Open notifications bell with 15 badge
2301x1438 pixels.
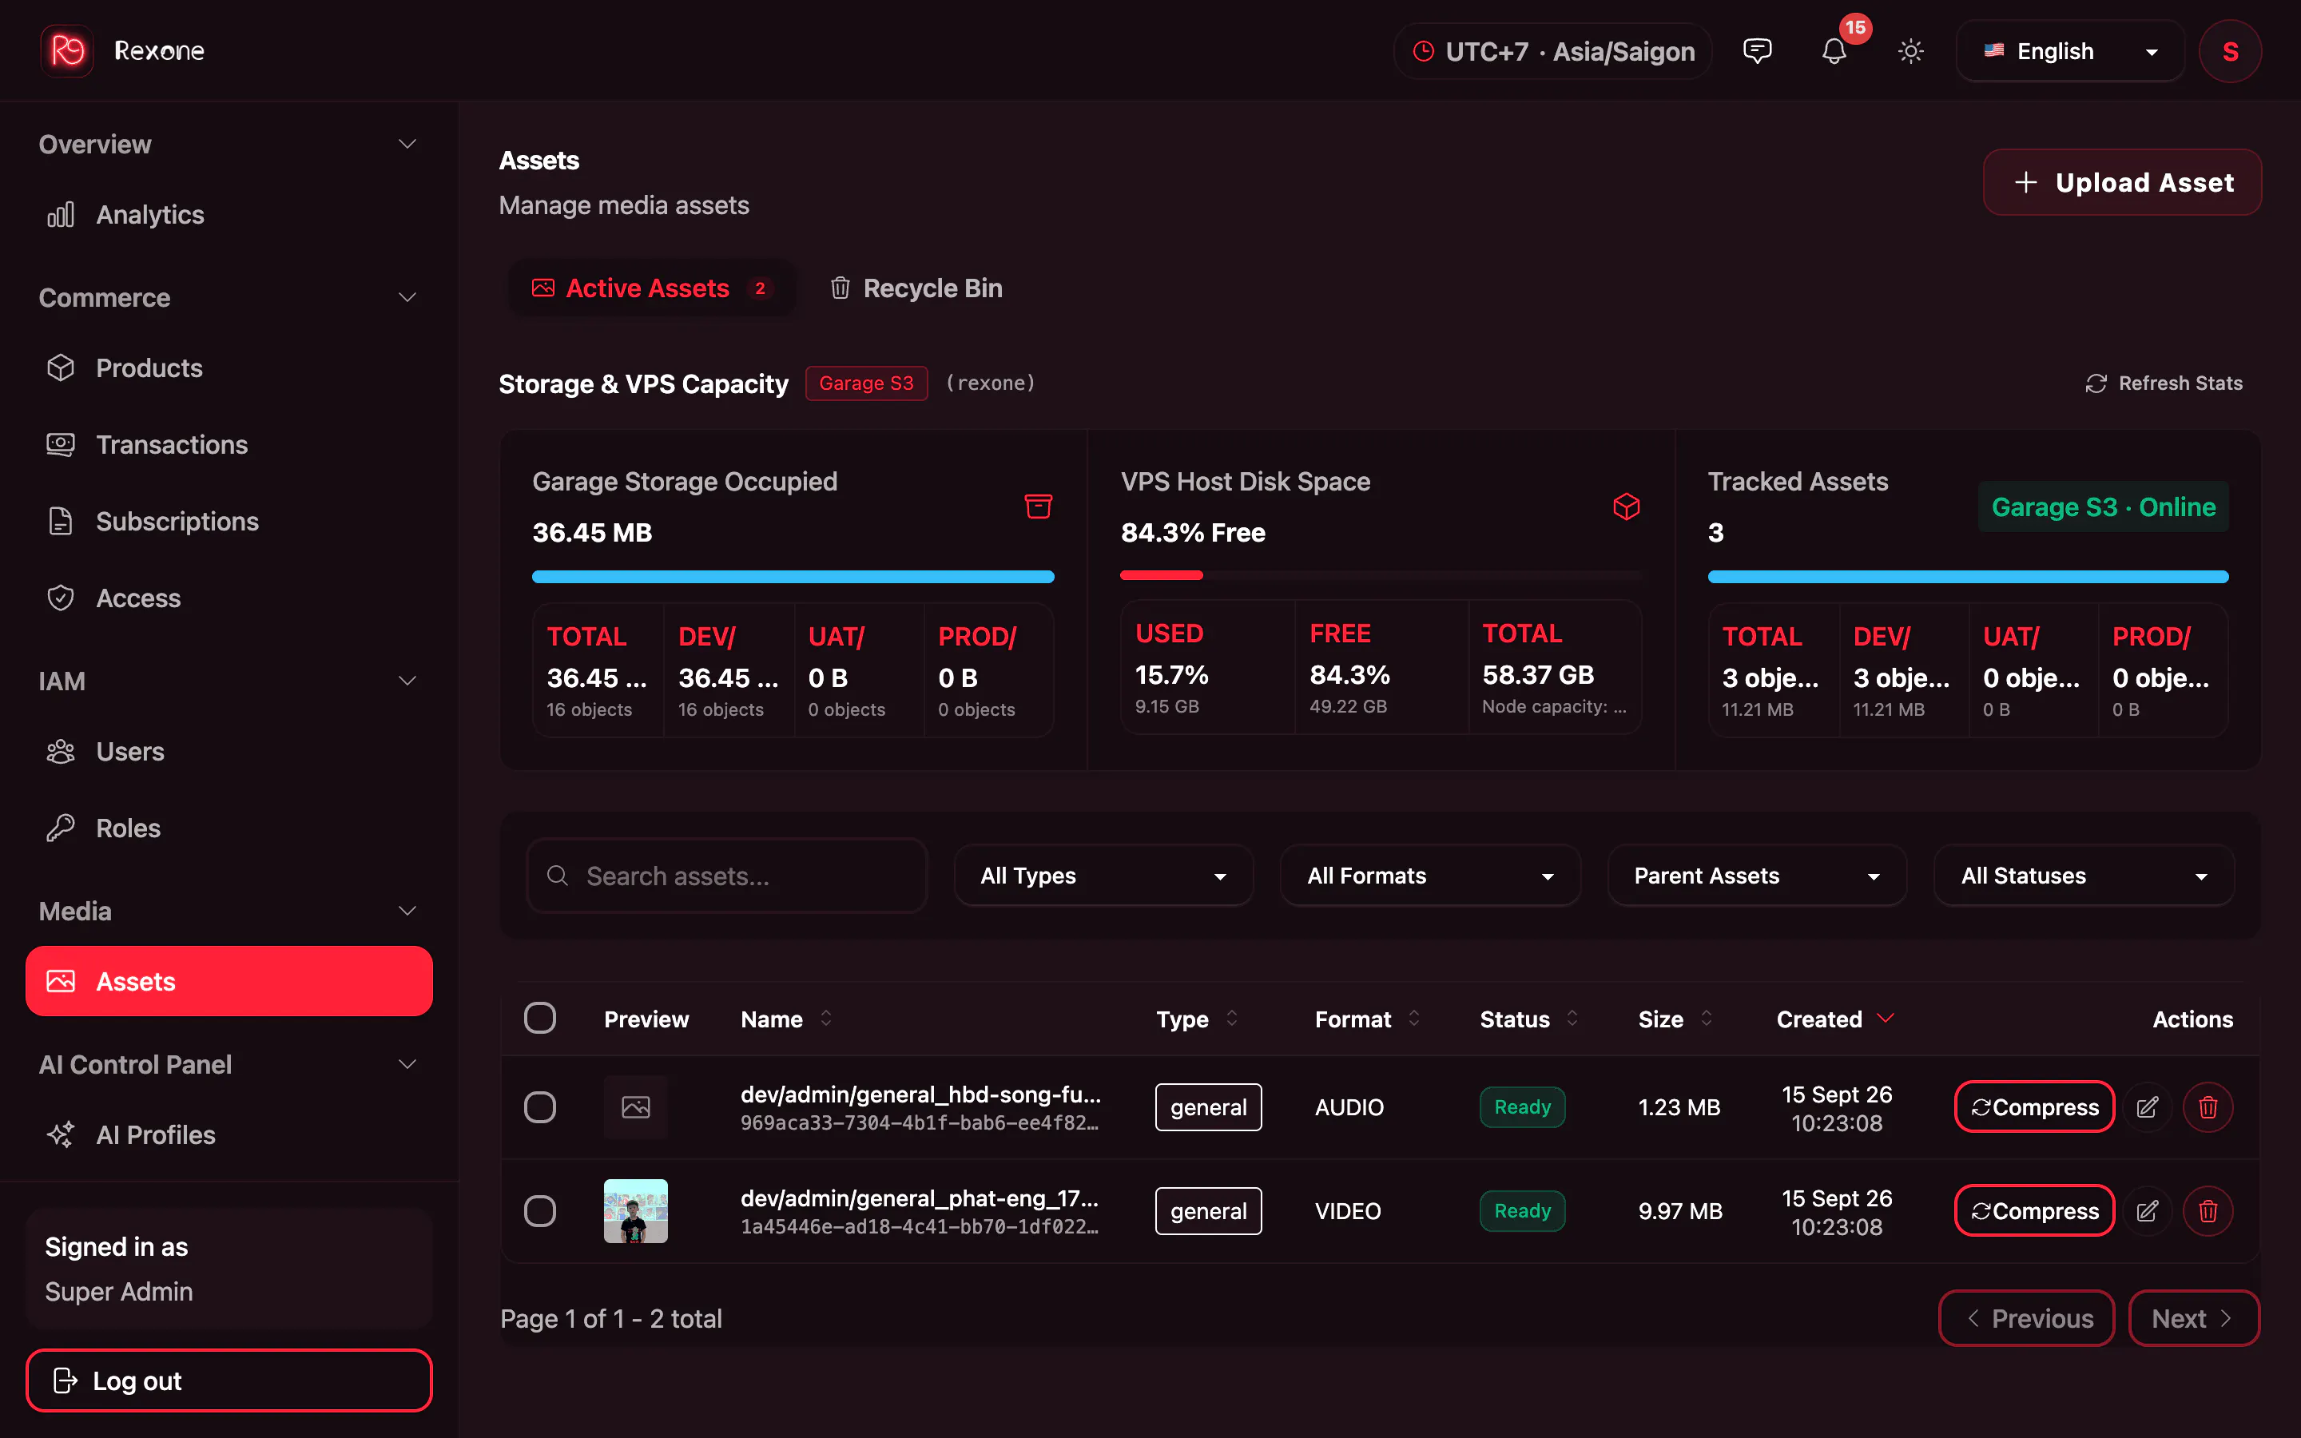point(1834,50)
